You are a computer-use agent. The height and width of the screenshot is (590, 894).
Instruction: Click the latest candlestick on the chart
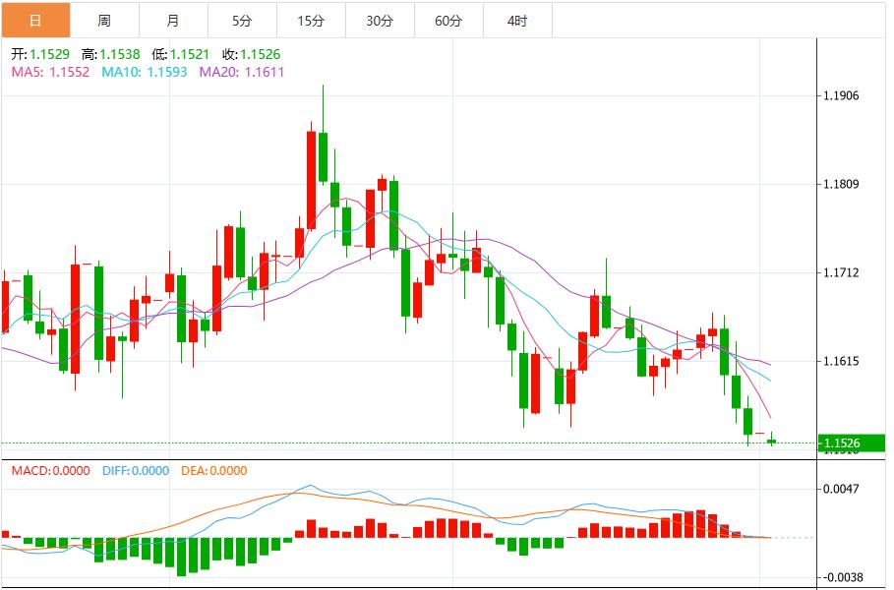(772, 441)
